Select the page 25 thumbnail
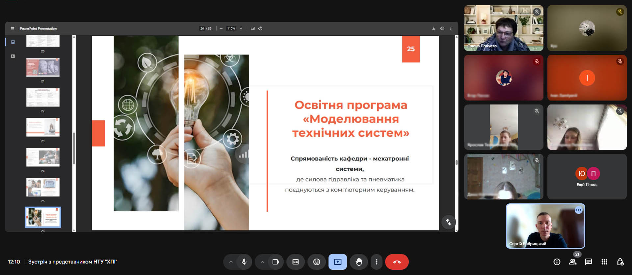This screenshot has height=275, width=632. coord(43,187)
